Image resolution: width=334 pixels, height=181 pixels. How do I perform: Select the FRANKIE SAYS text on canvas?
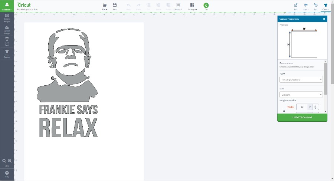(68, 110)
